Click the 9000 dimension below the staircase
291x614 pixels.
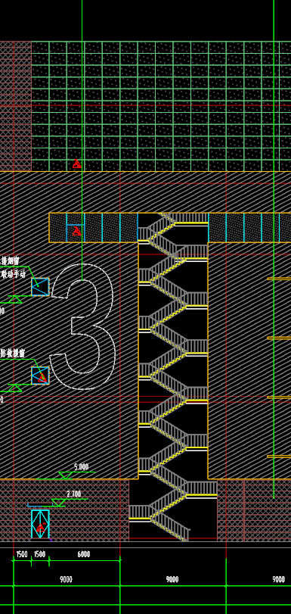pos(172,579)
